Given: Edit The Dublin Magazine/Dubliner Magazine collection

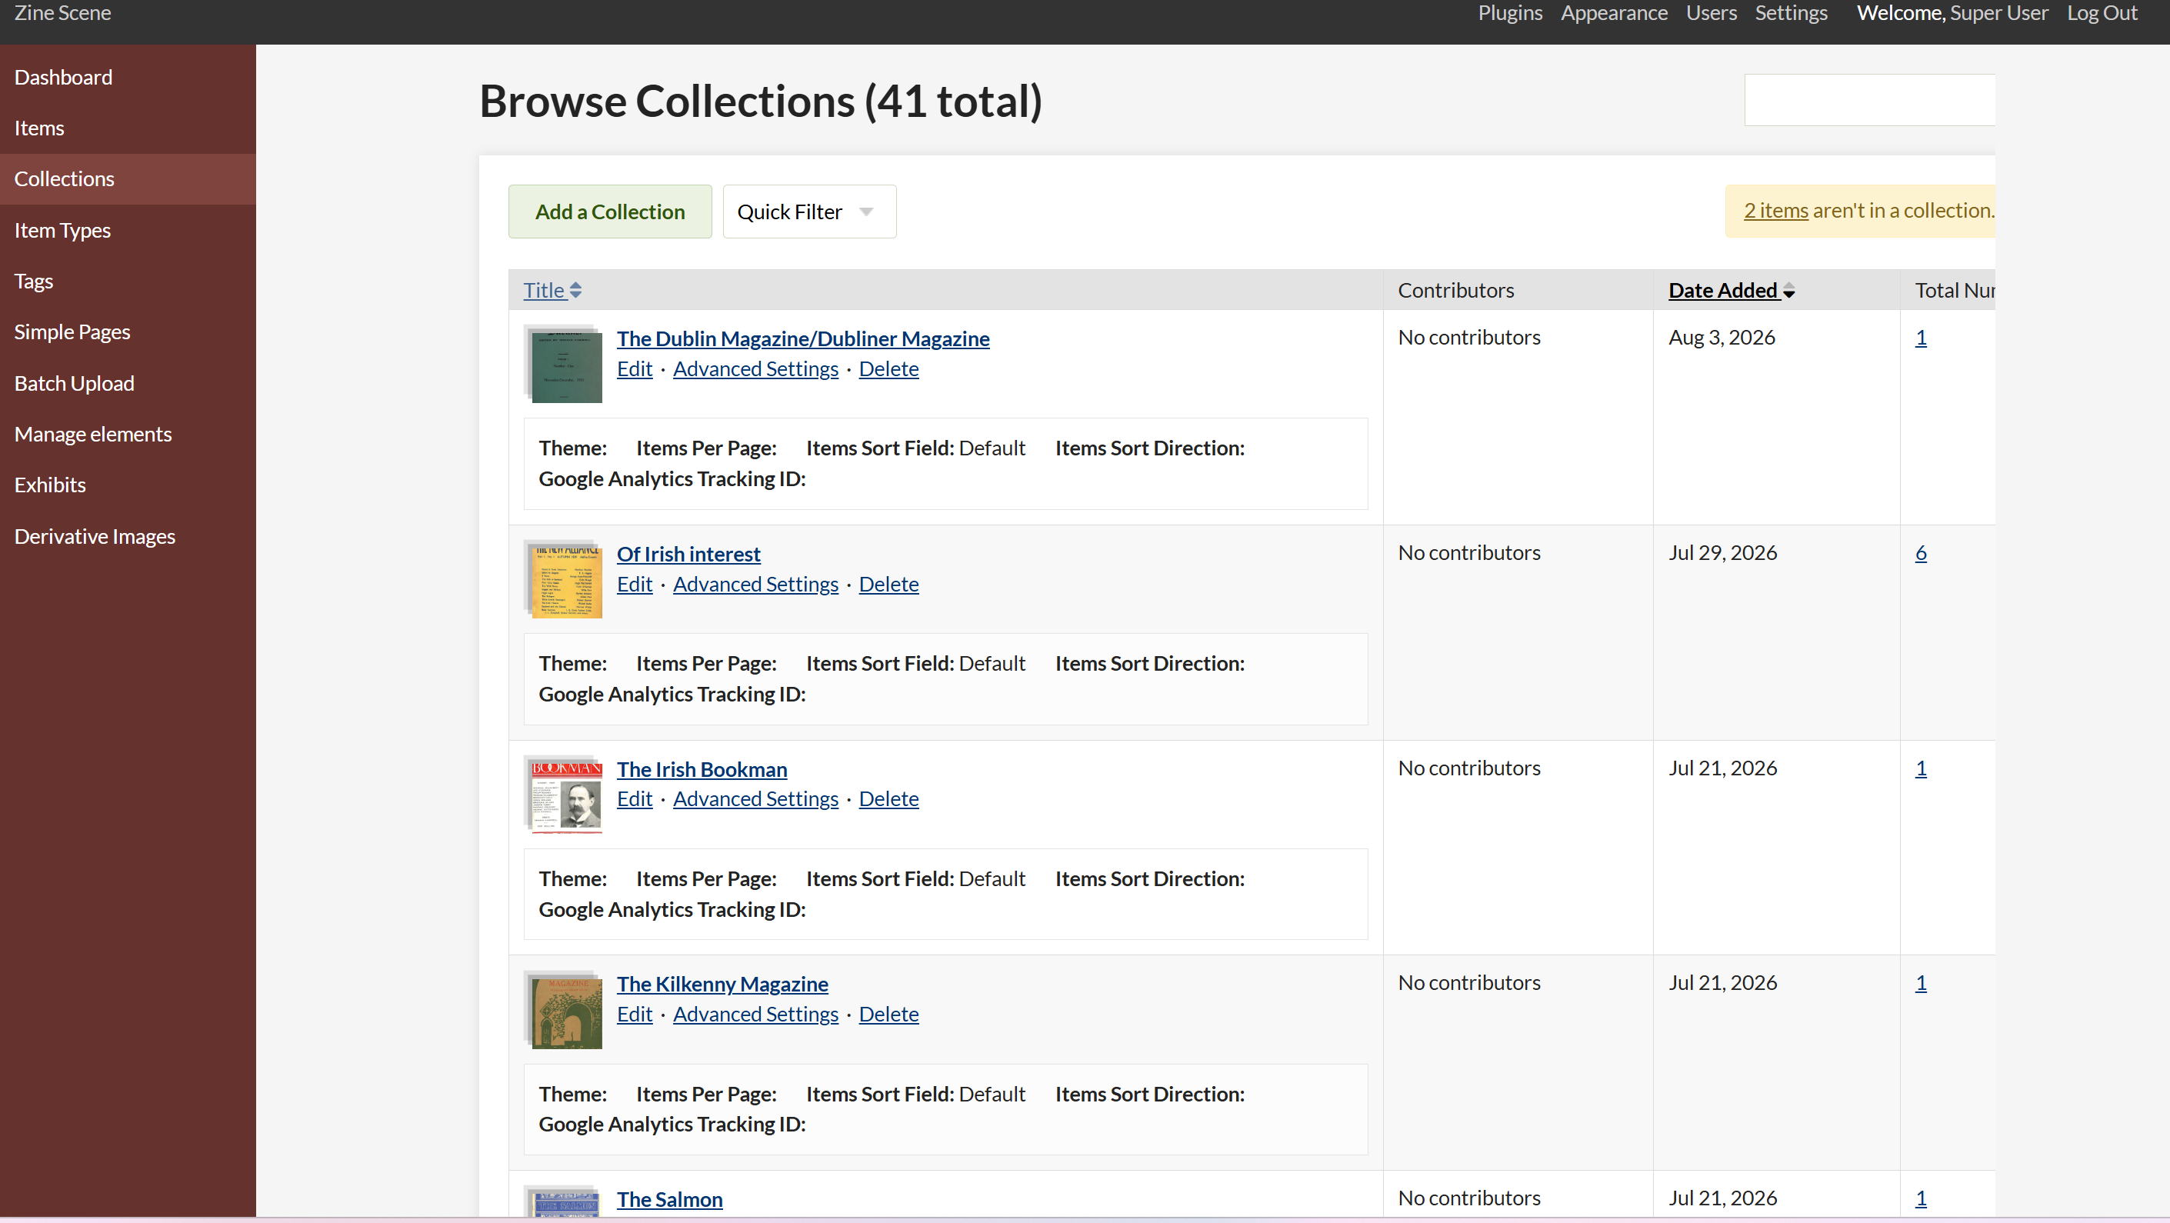Looking at the screenshot, I should point(635,369).
